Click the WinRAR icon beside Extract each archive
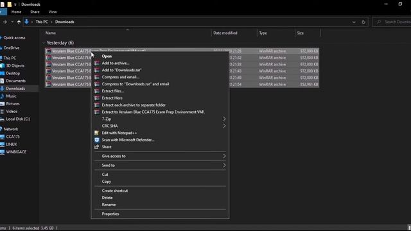Screen dimensions: 411x231 [97, 105]
